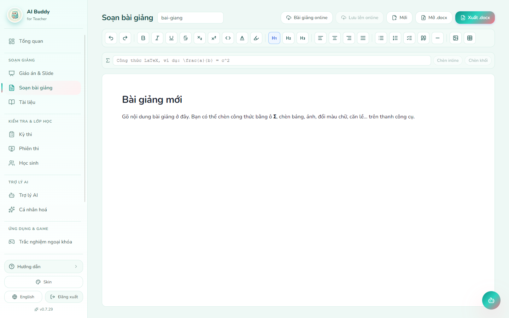Open the Skin theme selector
This screenshot has width=509, height=318.
coord(43,282)
